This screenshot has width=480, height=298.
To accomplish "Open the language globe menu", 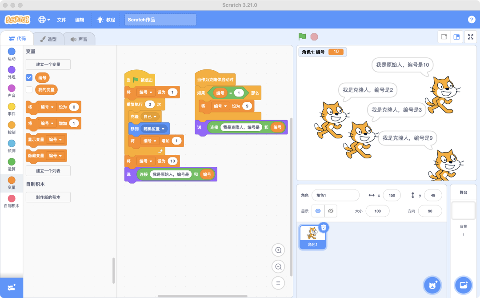I will (44, 20).
